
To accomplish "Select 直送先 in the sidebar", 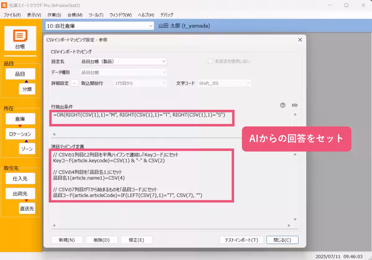I will (27, 209).
